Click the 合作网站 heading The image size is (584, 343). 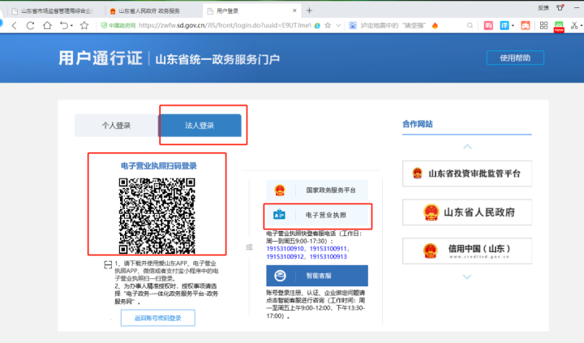(x=417, y=124)
